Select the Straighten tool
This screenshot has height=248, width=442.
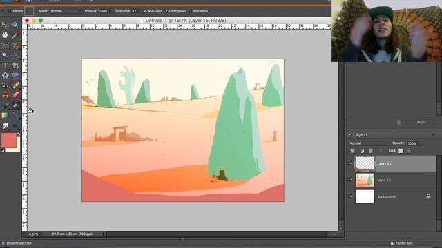[x=15, y=75]
